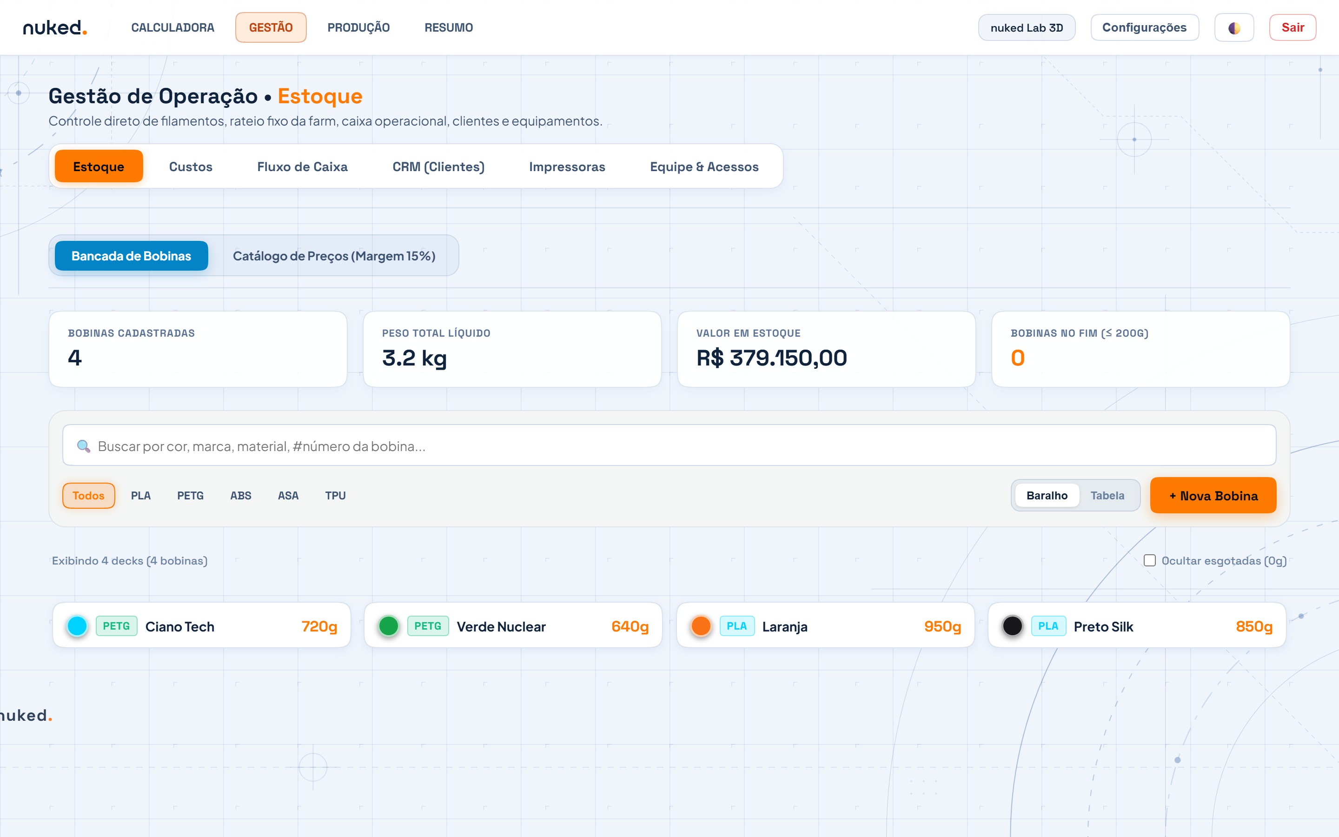The image size is (1339, 837).
Task: Click the R$ 379.150,00 stock value
Action: 771,358
